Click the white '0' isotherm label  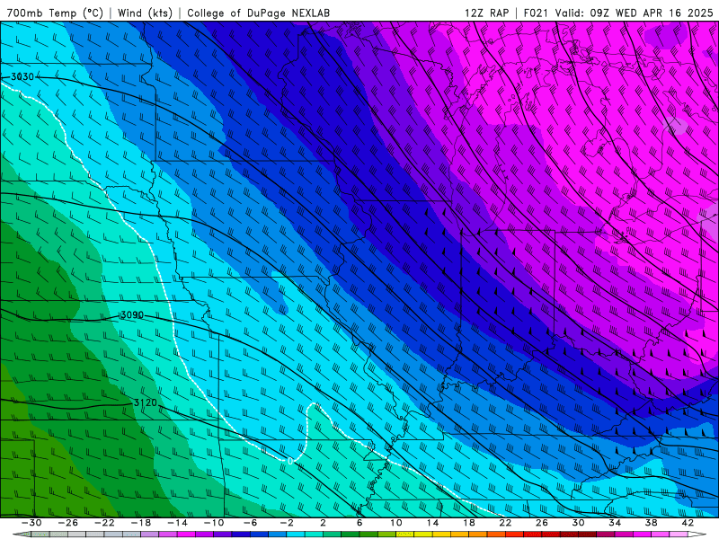click(290, 461)
